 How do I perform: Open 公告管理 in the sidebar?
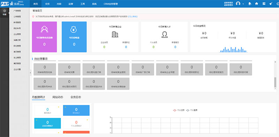click(17, 17)
